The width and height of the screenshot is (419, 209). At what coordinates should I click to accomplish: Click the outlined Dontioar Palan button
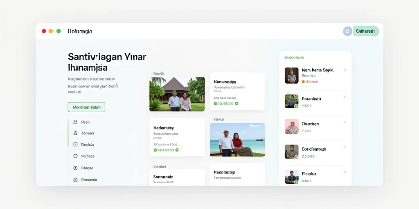(86, 107)
